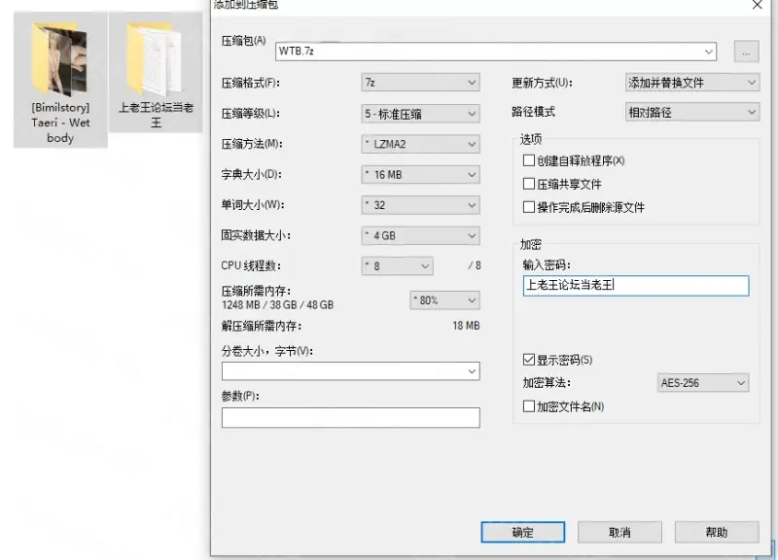The image size is (778, 560).
Task: Expand the 字典大小 16 MB dropdown
Action: pos(419,175)
